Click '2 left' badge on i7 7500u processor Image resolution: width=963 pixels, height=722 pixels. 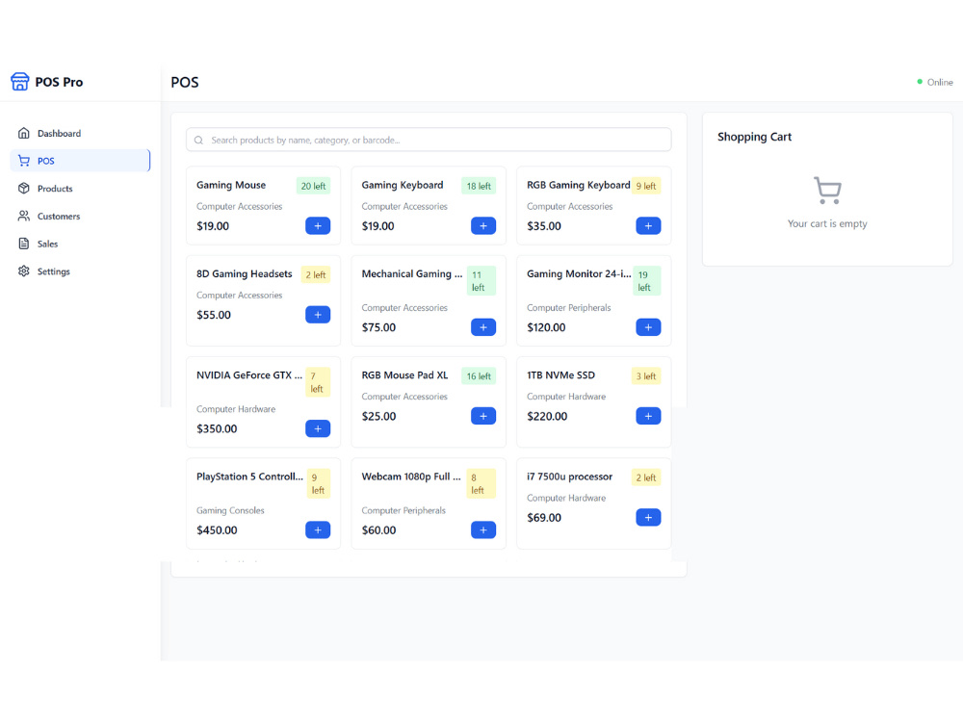click(645, 477)
